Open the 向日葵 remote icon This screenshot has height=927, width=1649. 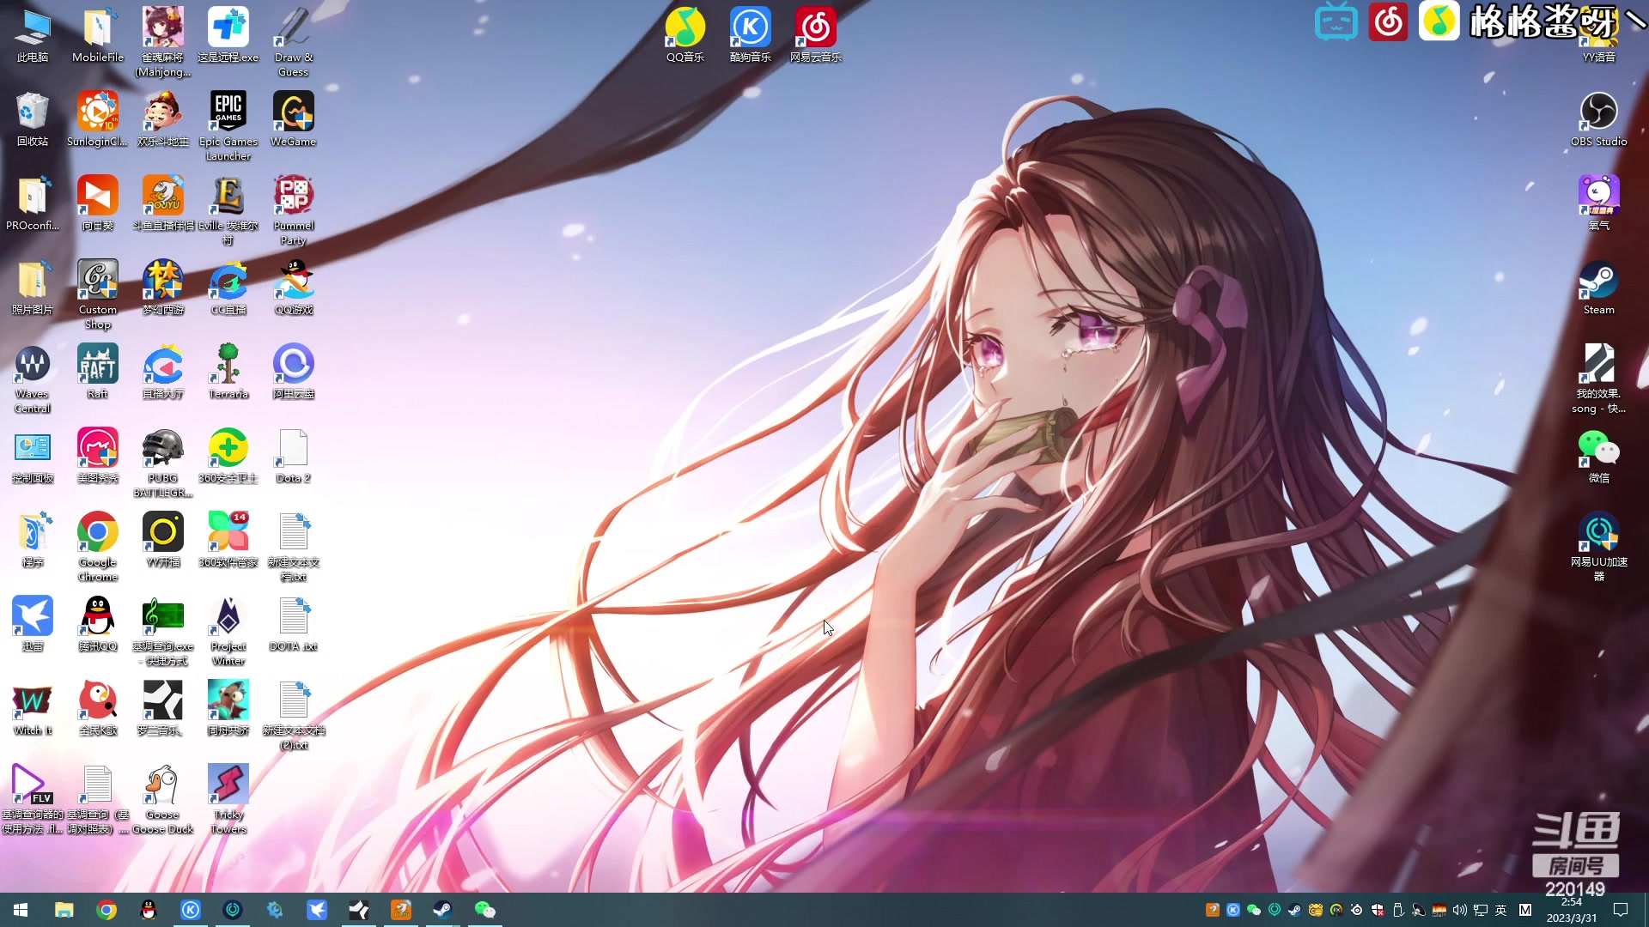(98, 203)
